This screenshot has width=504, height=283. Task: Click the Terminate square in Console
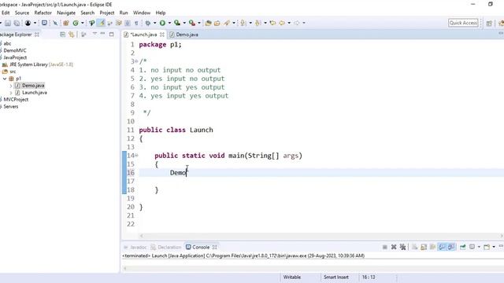(x=385, y=247)
